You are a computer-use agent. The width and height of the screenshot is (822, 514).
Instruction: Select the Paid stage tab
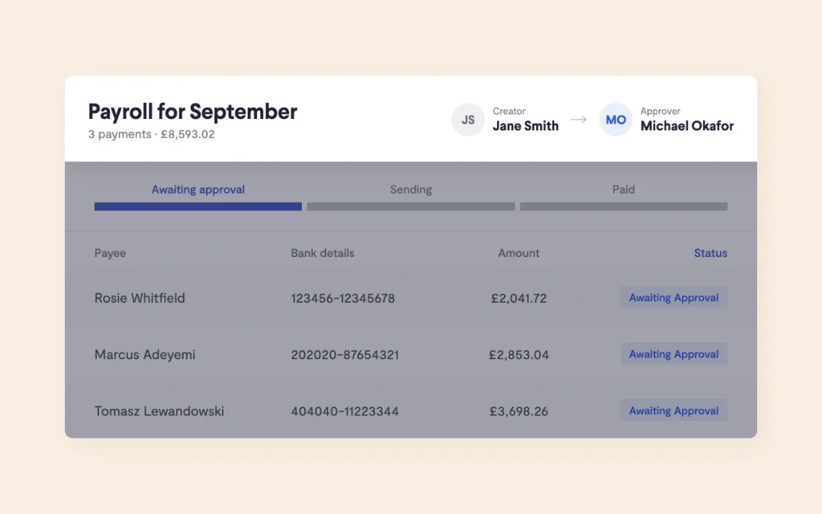623,189
